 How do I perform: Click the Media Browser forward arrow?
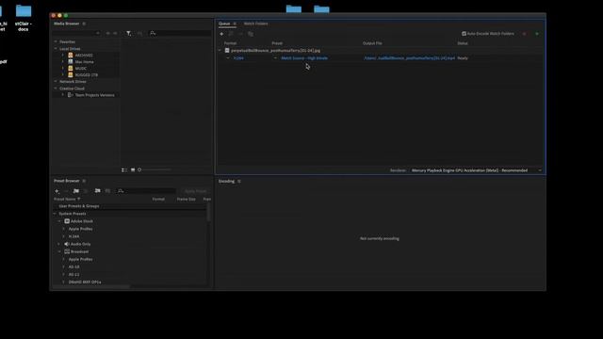[x=115, y=34]
